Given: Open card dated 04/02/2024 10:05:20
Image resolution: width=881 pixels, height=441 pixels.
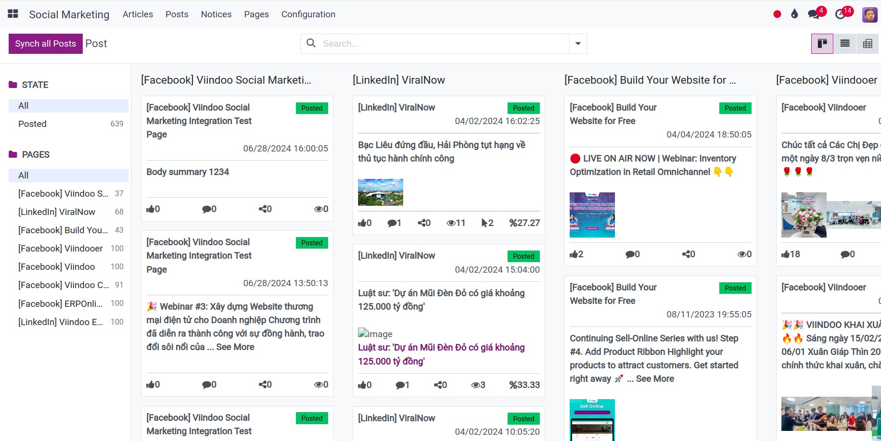Looking at the screenshot, I should click(449, 424).
